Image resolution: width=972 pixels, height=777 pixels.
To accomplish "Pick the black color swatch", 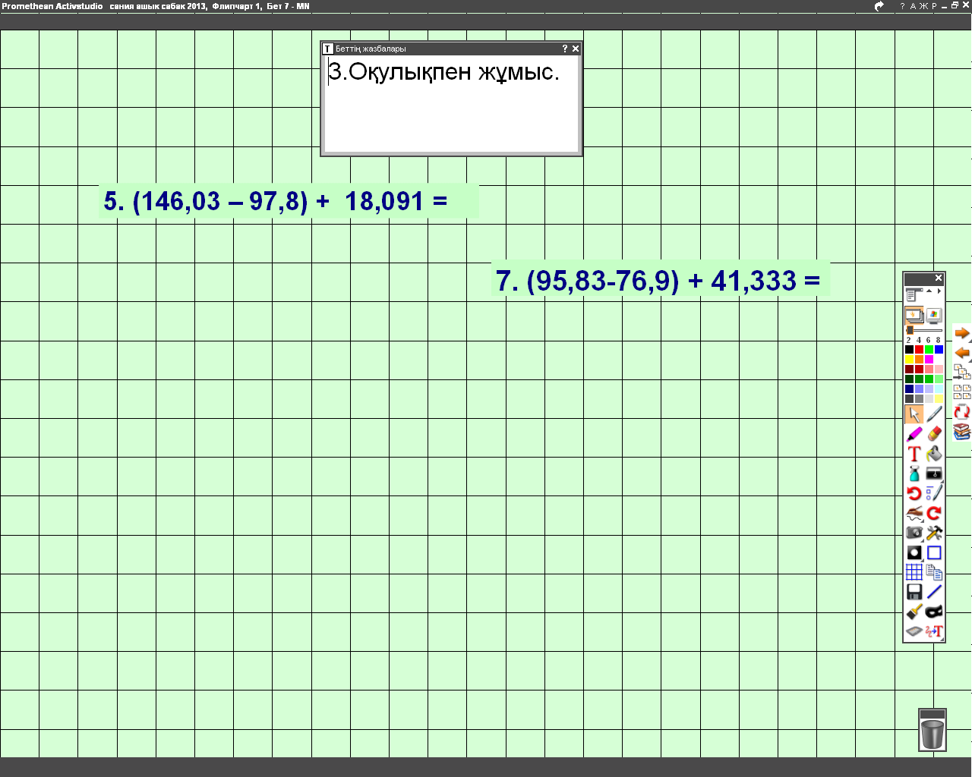I will pyautogui.click(x=909, y=350).
